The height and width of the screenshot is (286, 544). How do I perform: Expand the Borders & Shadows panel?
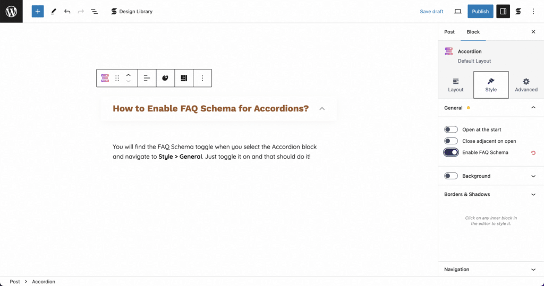click(x=491, y=194)
